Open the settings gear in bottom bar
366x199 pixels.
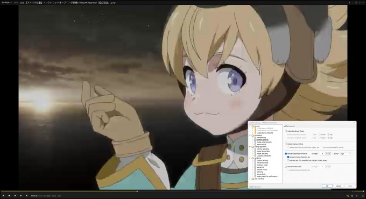pos(356,196)
